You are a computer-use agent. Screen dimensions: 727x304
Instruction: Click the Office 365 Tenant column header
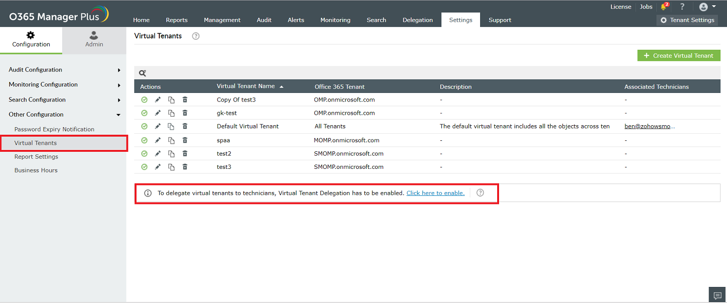coord(340,87)
